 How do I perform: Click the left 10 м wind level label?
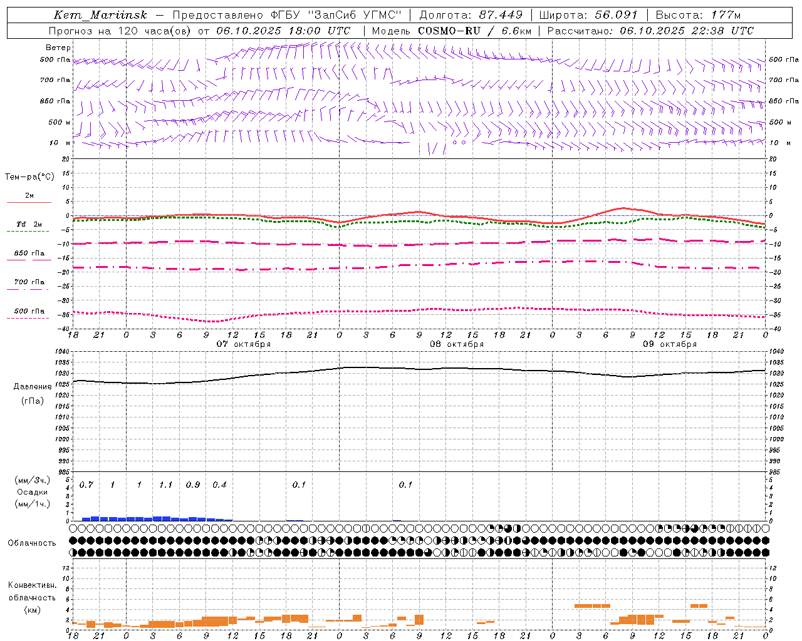pos(60,143)
